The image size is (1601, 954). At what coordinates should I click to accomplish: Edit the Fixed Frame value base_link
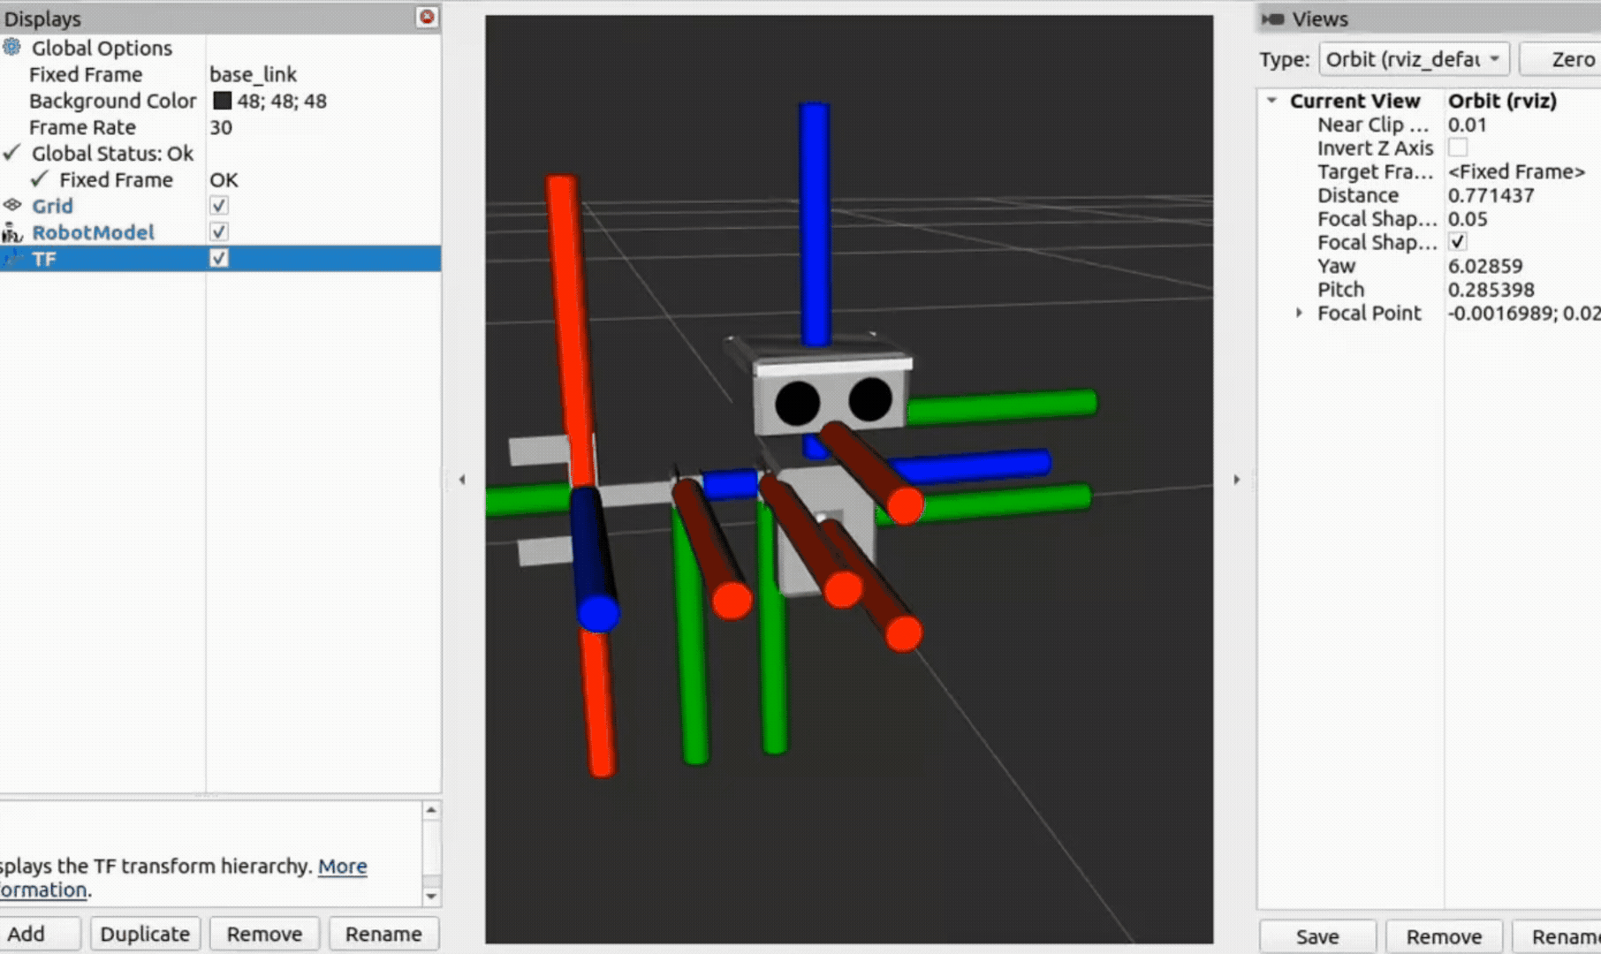253,74
